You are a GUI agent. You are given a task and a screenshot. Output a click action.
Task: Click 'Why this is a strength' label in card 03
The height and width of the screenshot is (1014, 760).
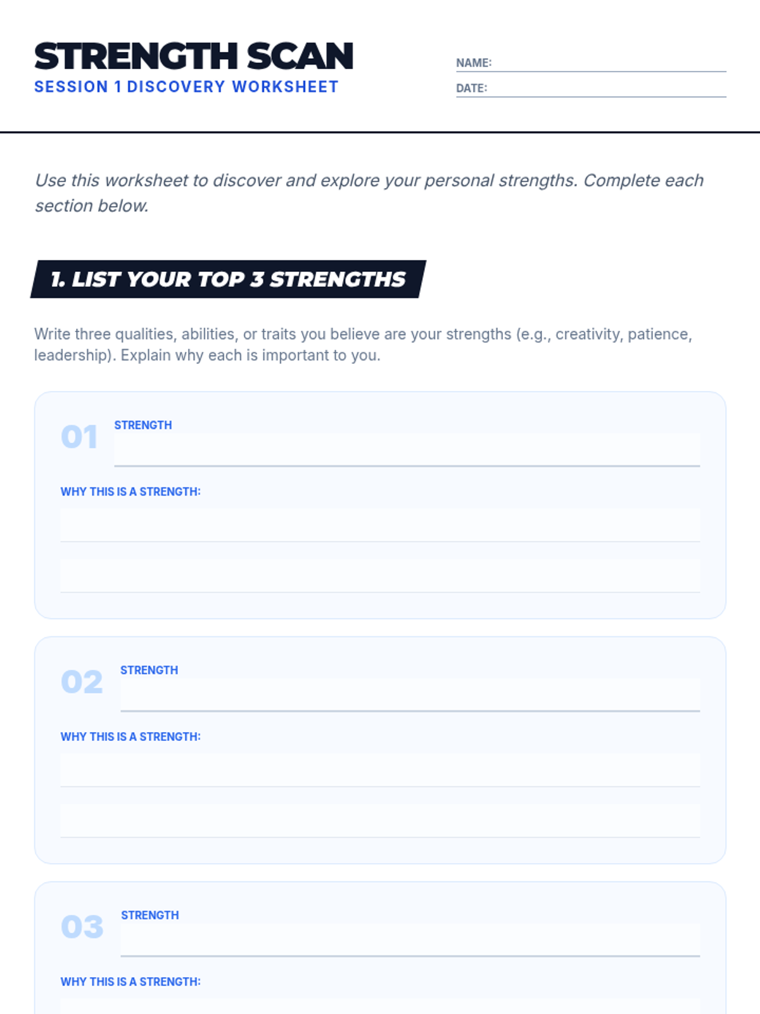click(130, 982)
